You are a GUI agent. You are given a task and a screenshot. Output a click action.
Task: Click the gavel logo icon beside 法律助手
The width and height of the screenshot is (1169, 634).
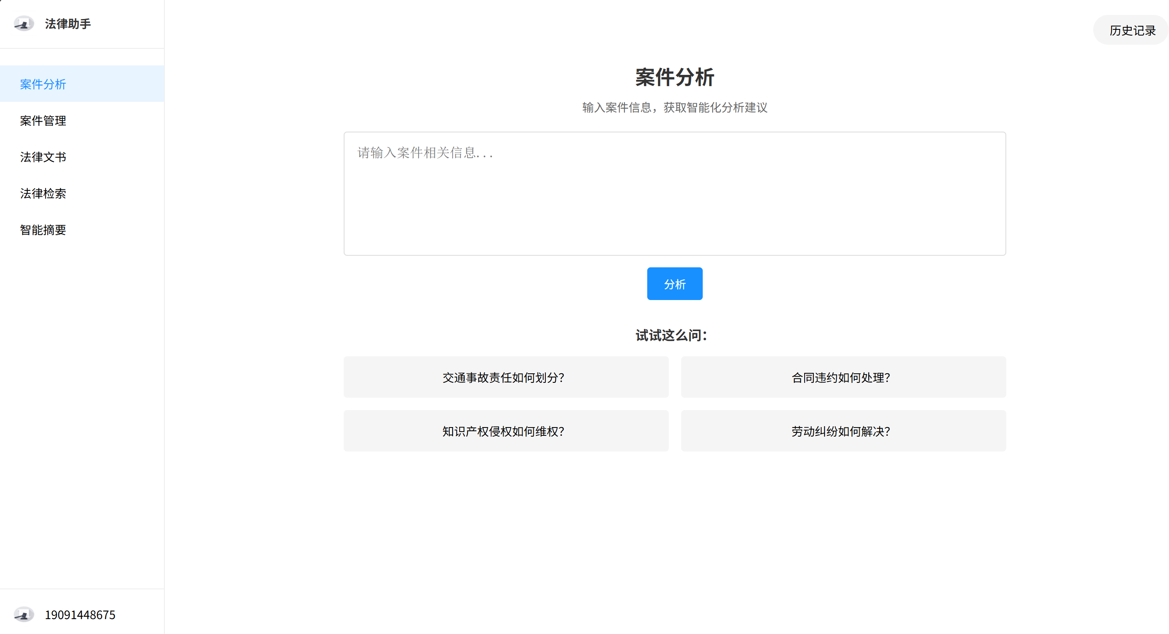[x=24, y=24]
